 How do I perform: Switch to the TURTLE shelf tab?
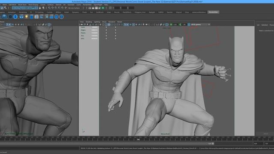click(161, 12)
